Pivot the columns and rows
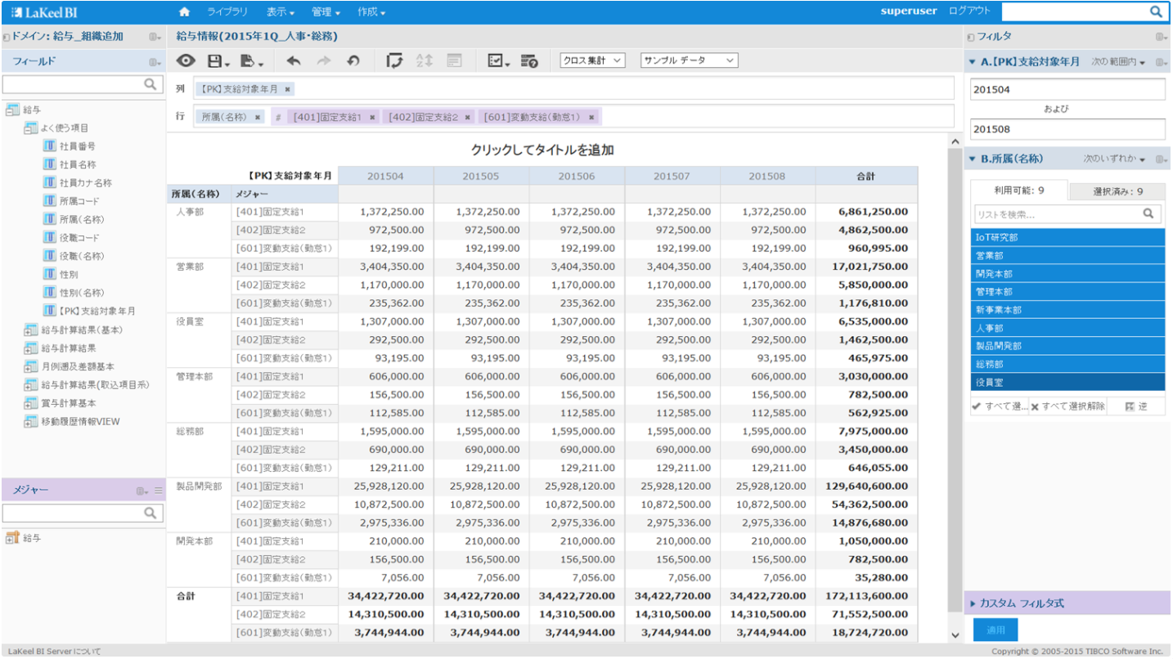The image size is (1173, 659). [x=394, y=61]
